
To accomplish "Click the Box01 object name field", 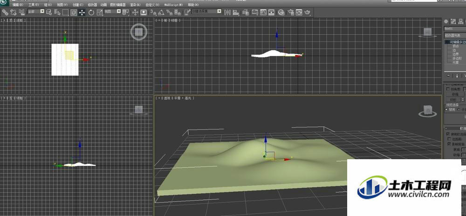I will [x=455, y=28].
